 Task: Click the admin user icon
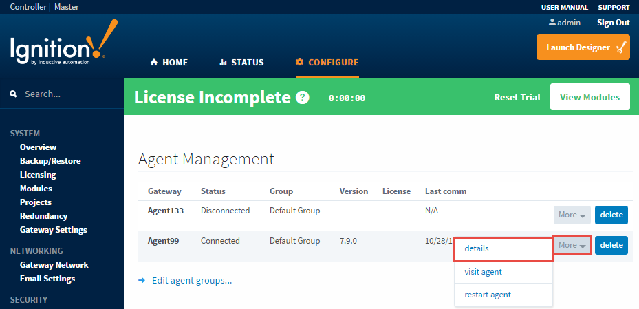coord(552,23)
